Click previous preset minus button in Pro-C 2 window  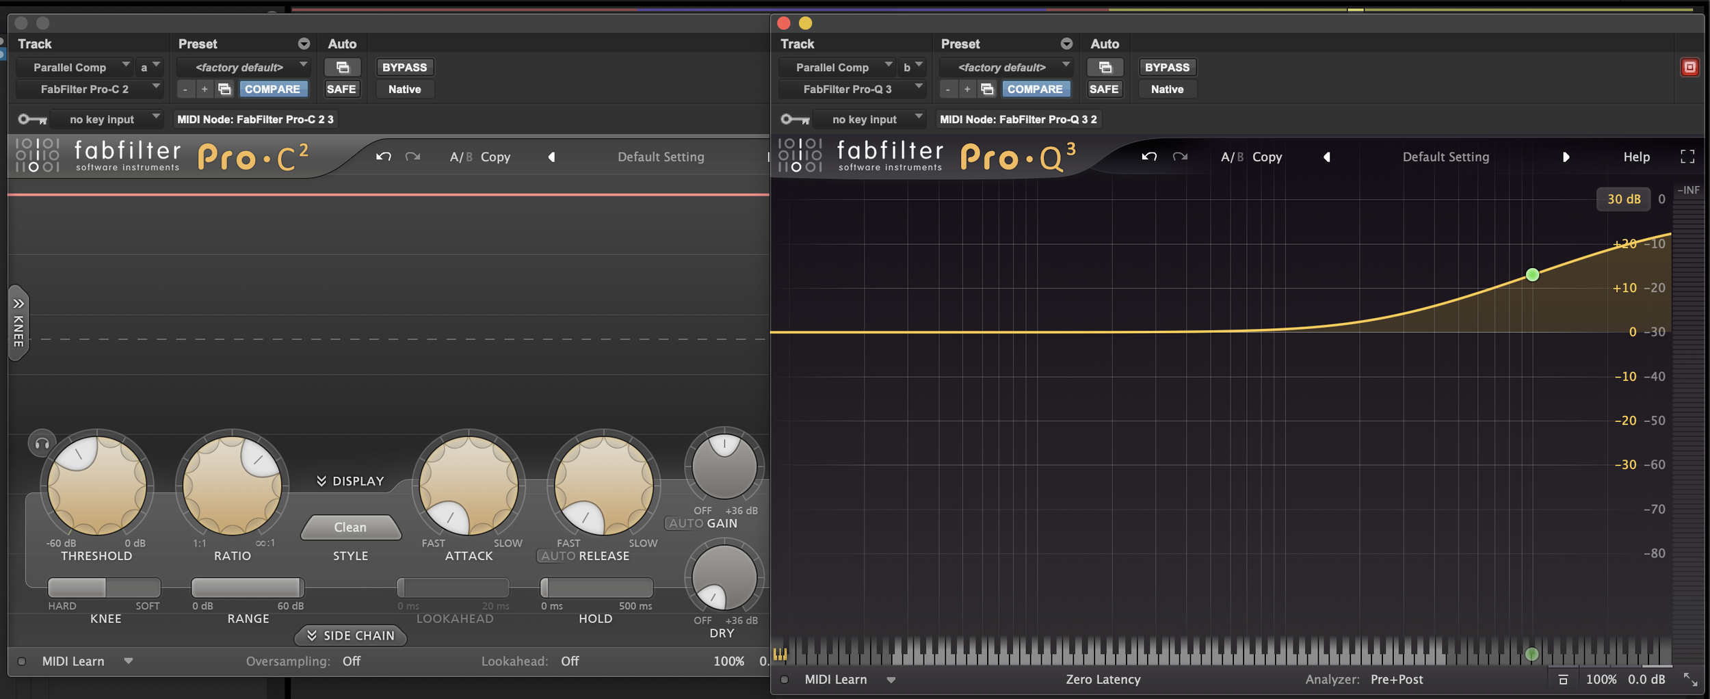[185, 89]
